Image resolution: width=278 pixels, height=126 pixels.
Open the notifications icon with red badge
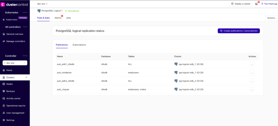click(x=256, y=4)
